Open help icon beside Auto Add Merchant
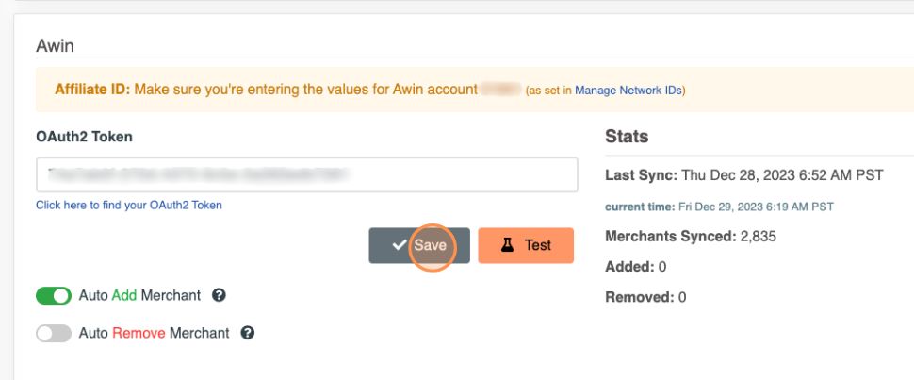The image size is (914, 380). pos(219,296)
